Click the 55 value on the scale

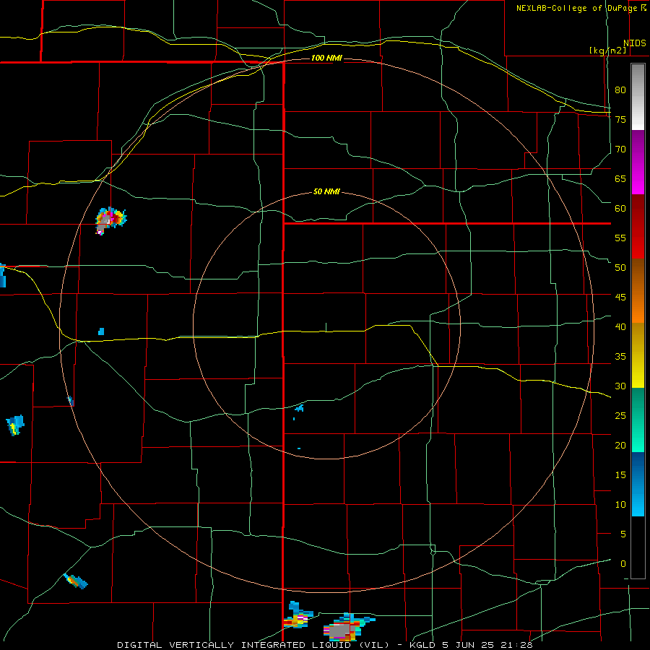620,238
